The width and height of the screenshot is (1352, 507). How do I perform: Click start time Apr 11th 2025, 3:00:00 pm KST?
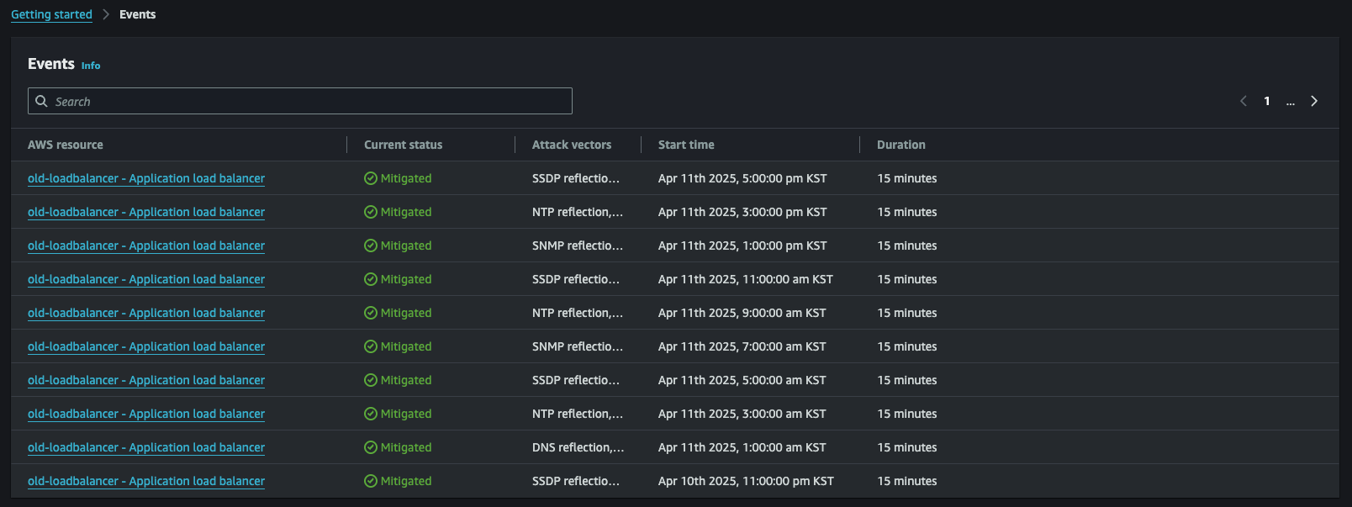742,212
